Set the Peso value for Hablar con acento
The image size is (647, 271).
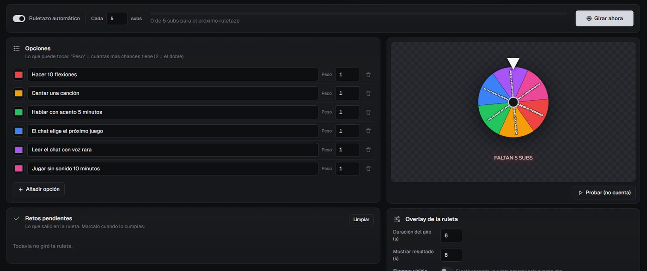pos(348,112)
